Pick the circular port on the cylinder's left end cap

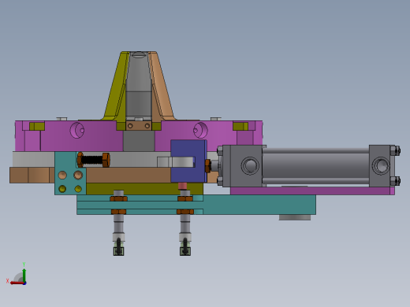coord(250,165)
